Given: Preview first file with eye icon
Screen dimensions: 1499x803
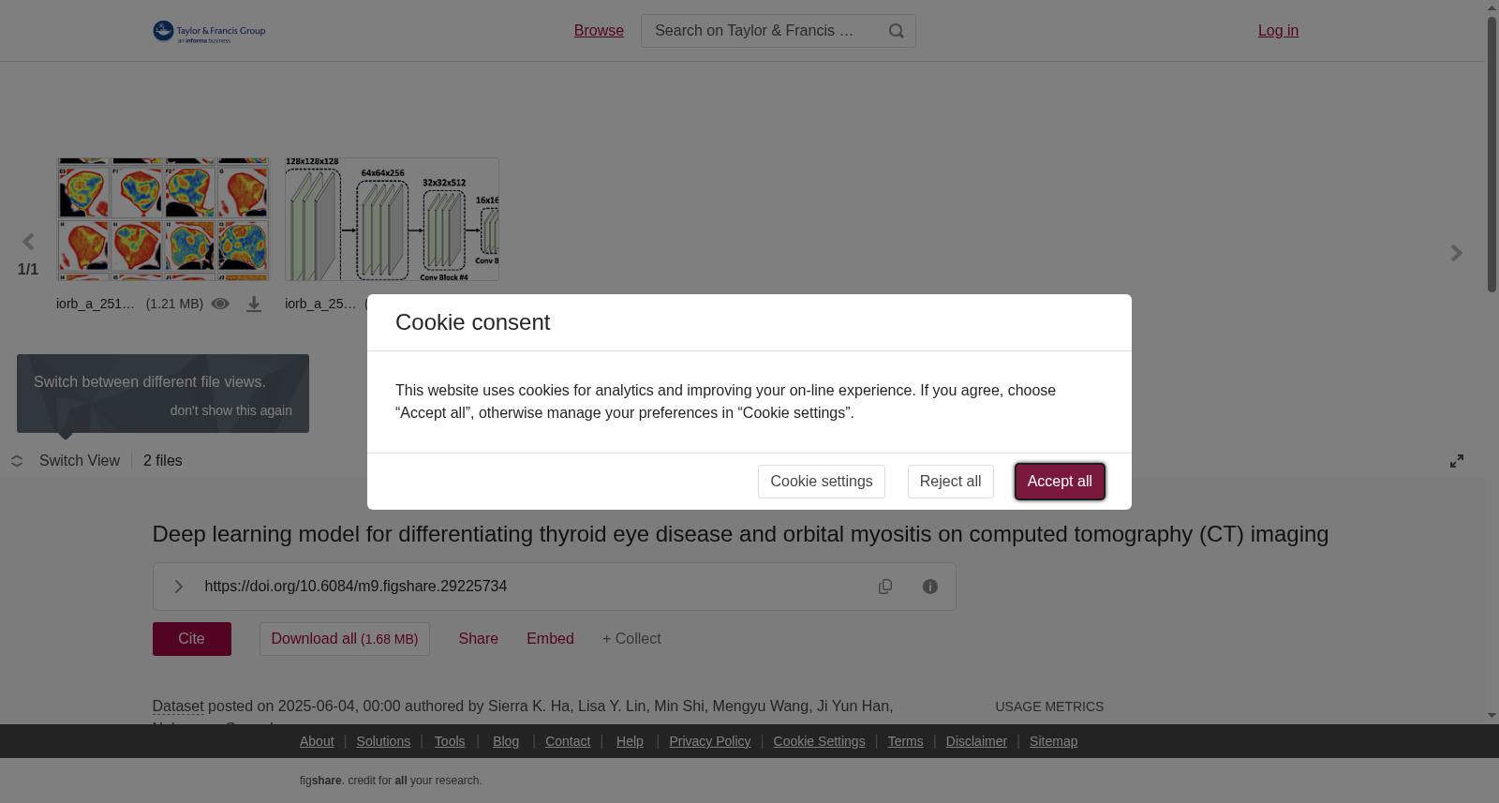Looking at the screenshot, I should click(220, 304).
